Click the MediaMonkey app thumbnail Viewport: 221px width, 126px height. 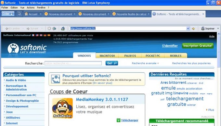62,108
